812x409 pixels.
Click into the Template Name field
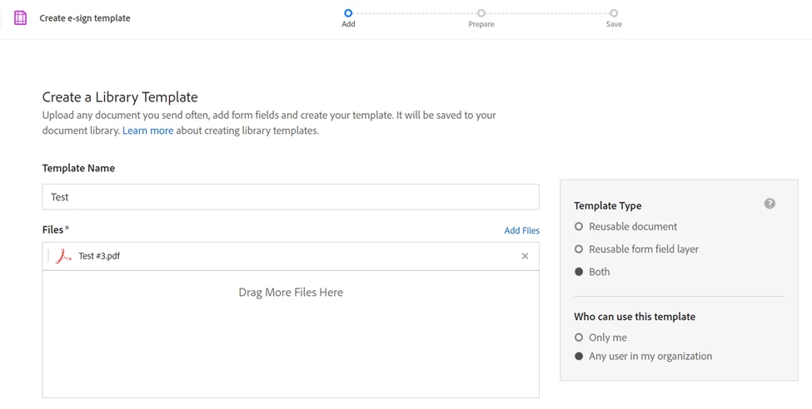(x=291, y=197)
